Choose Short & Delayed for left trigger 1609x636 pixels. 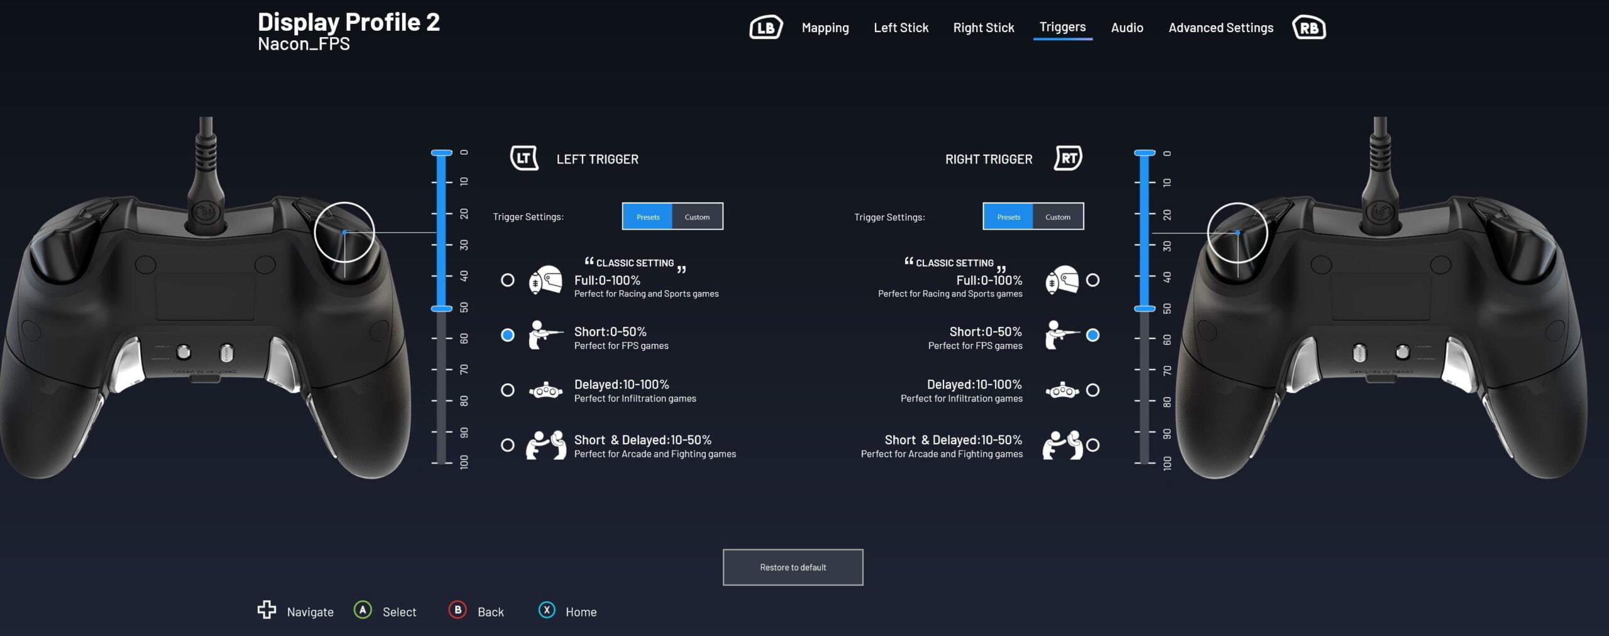tap(507, 445)
